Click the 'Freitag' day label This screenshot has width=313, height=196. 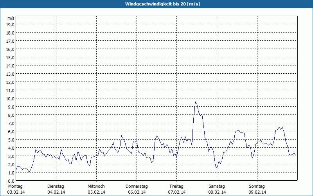tap(176, 187)
